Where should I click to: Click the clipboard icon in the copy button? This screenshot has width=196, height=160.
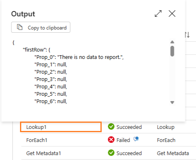point(20,27)
